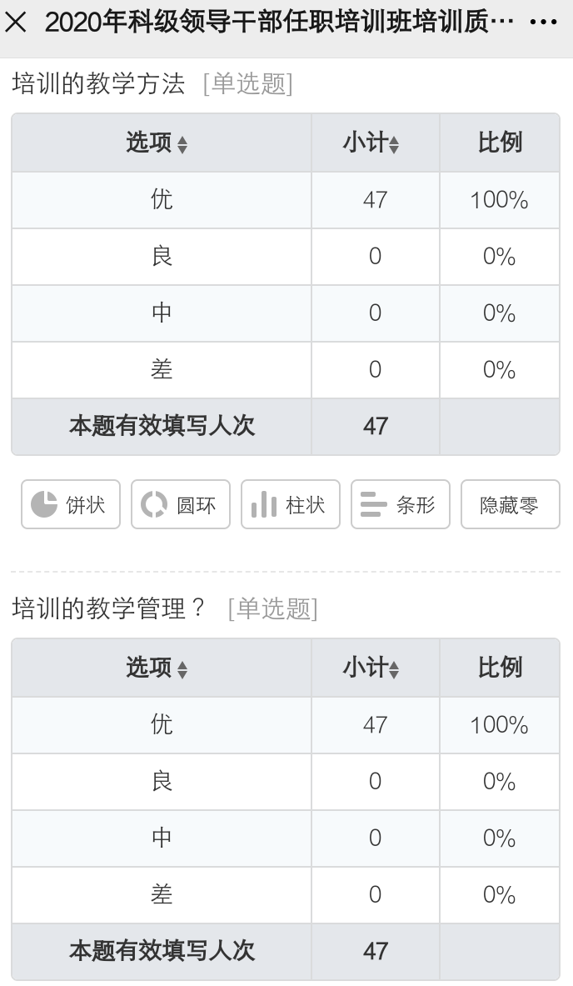Click the page title at the top
The height and width of the screenshot is (986, 573).
pyautogui.click(x=279, y=23)
